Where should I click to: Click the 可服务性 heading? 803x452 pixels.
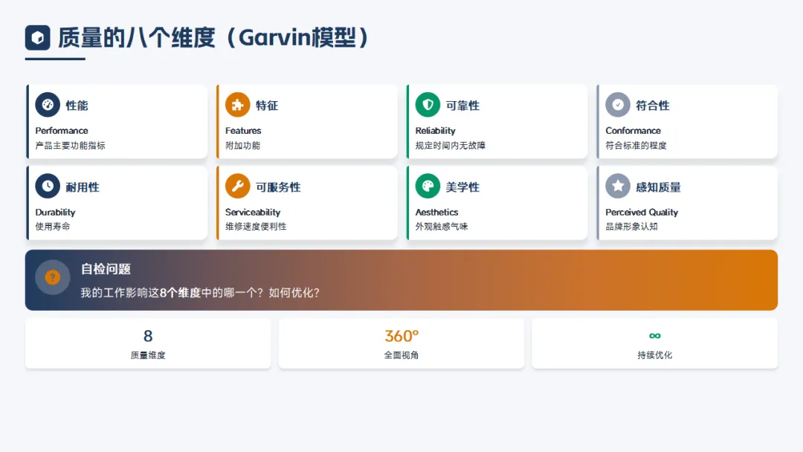click(x=278, y=187)
